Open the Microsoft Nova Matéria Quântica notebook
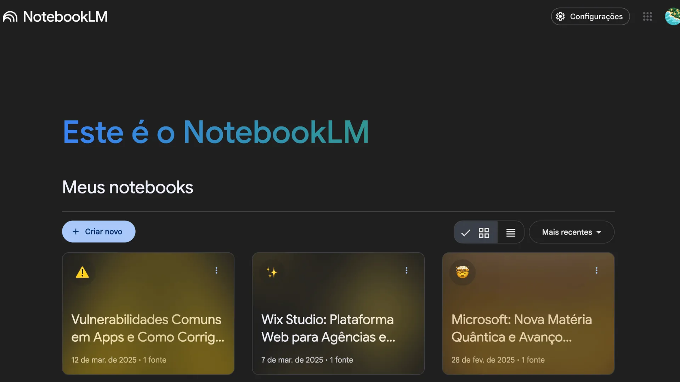The image size is (680, 382). [x=528, y=313]
